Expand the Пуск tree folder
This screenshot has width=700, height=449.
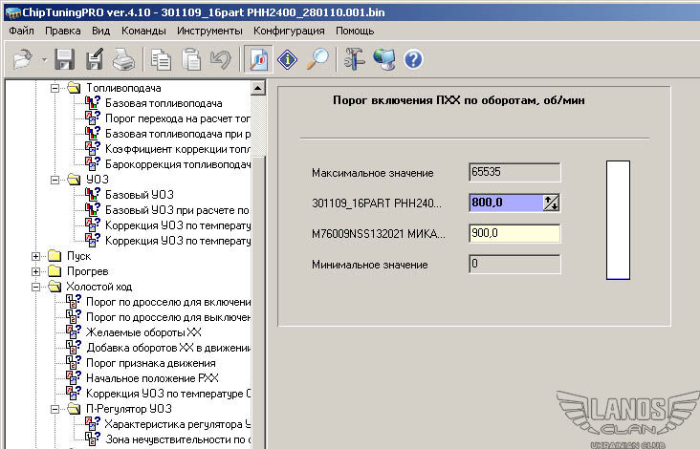[37, 256]
